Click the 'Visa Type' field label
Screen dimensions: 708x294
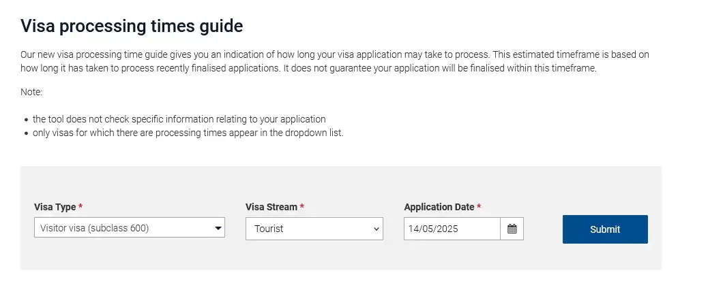tap(55, 207)
